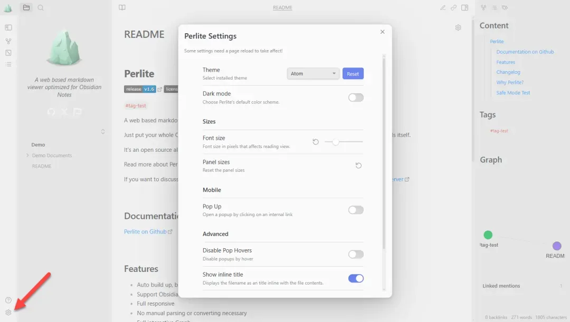
Task: Adjust the Font size slider handle
Action: [336, 142]
